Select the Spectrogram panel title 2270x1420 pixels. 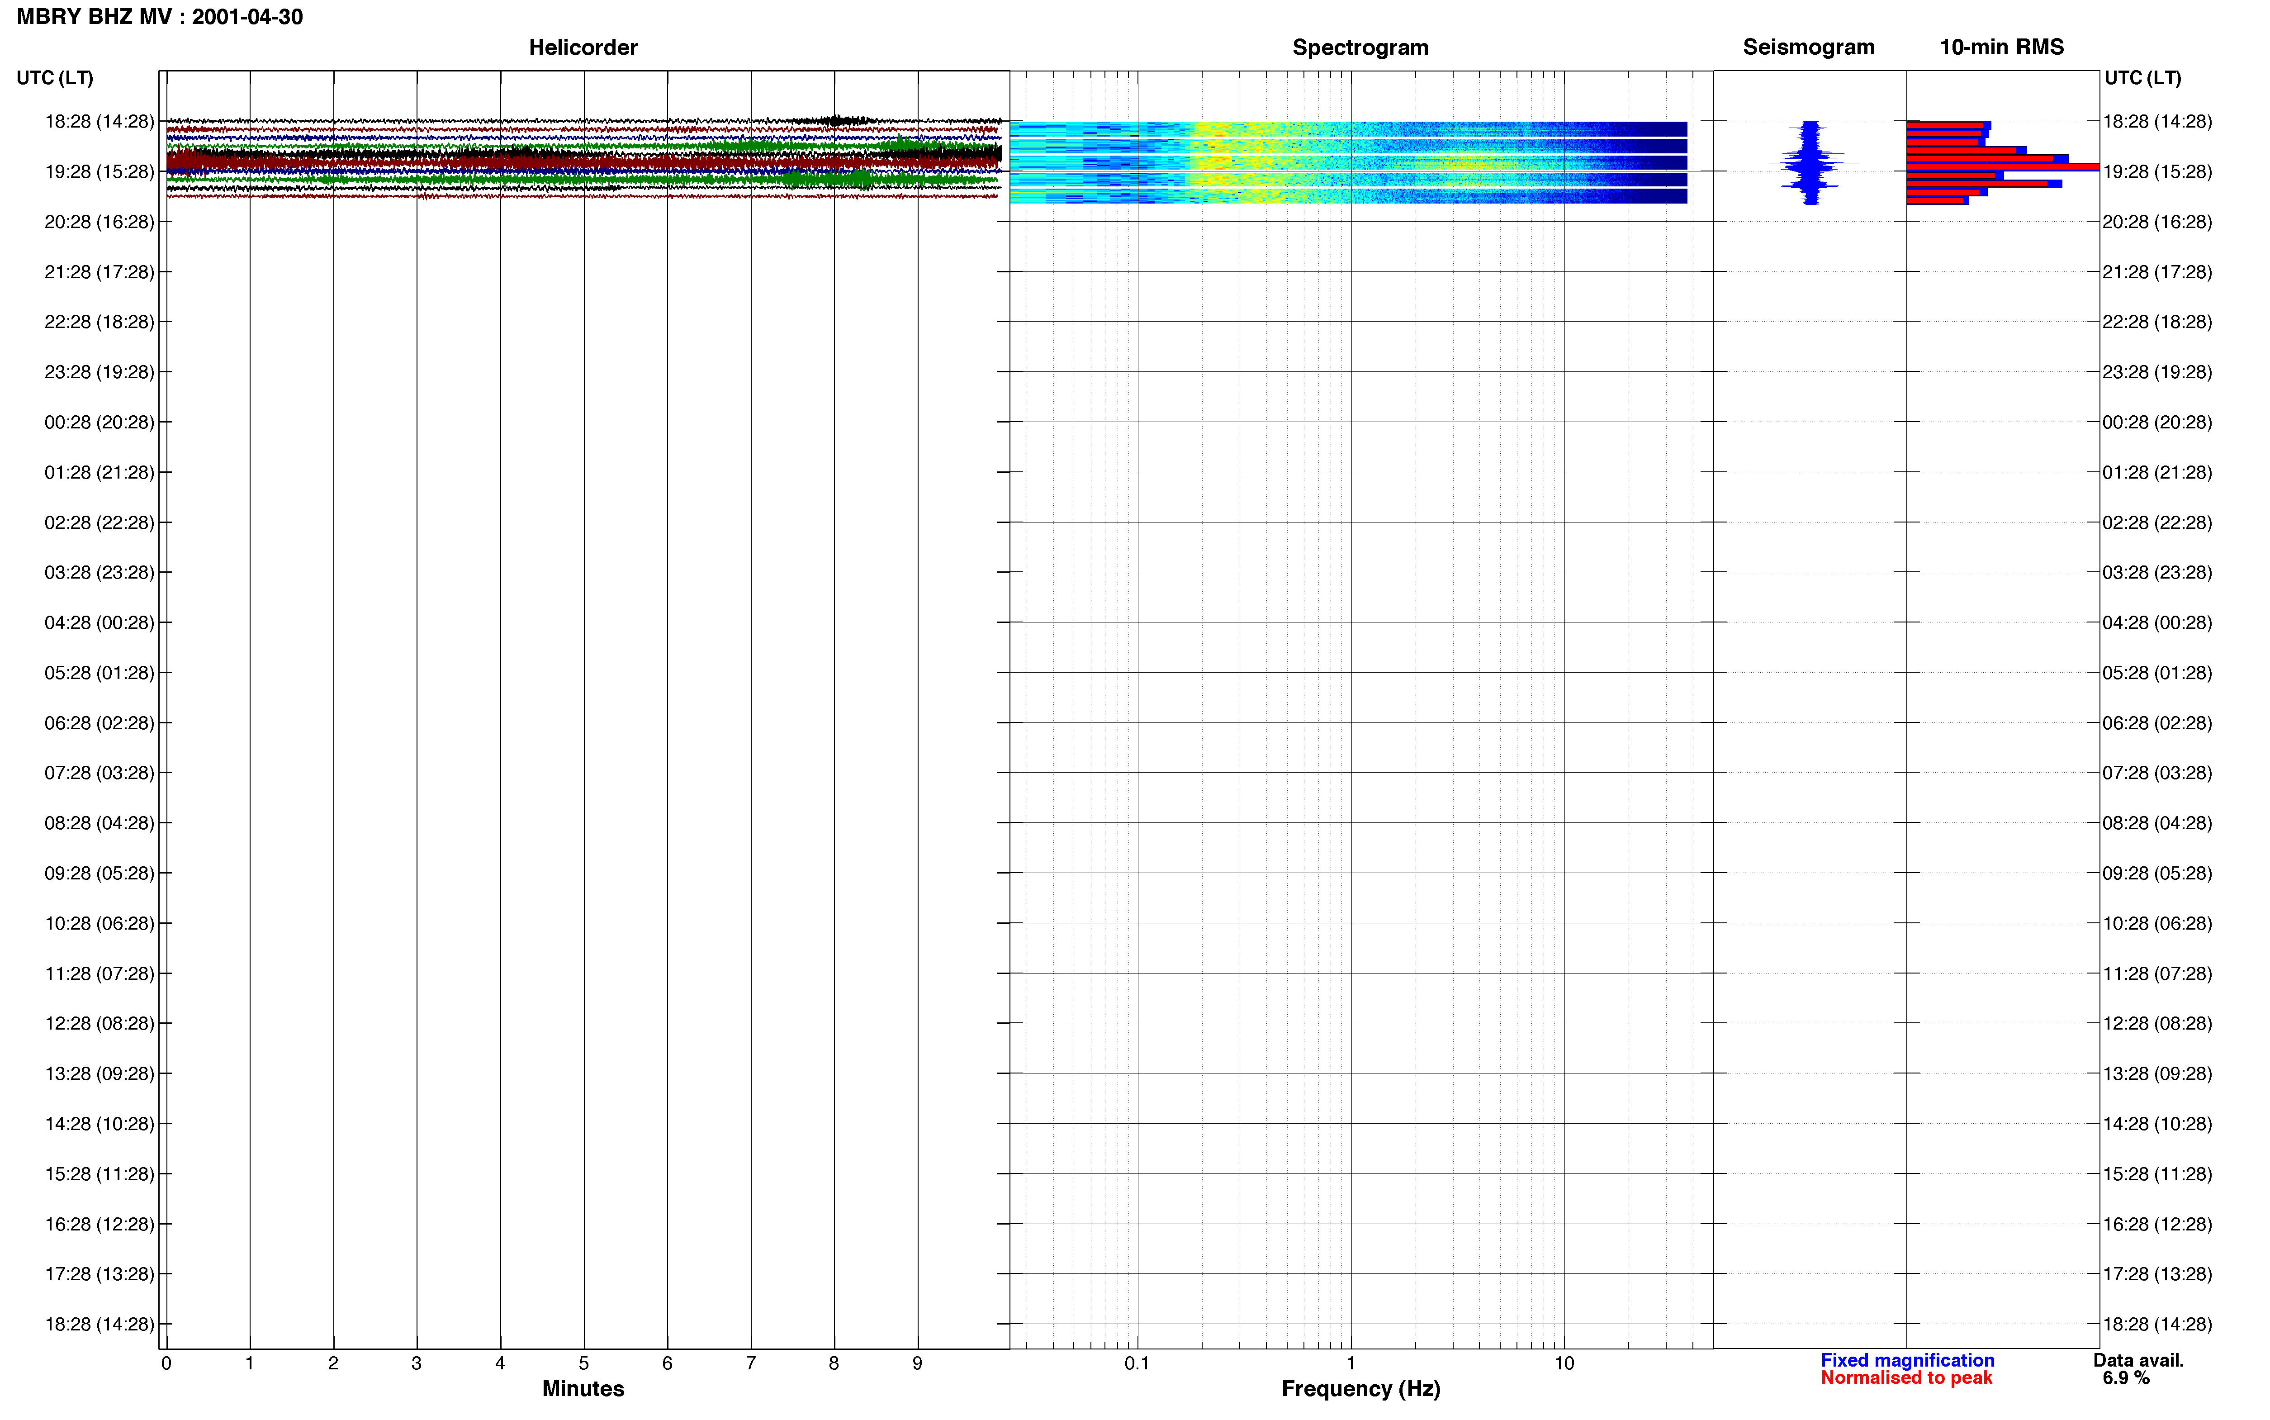tap(1360, 47)
